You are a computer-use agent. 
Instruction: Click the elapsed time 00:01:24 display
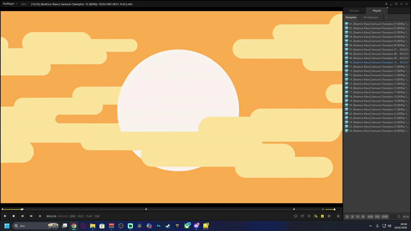pyautogui.click(x=51, y=216)
